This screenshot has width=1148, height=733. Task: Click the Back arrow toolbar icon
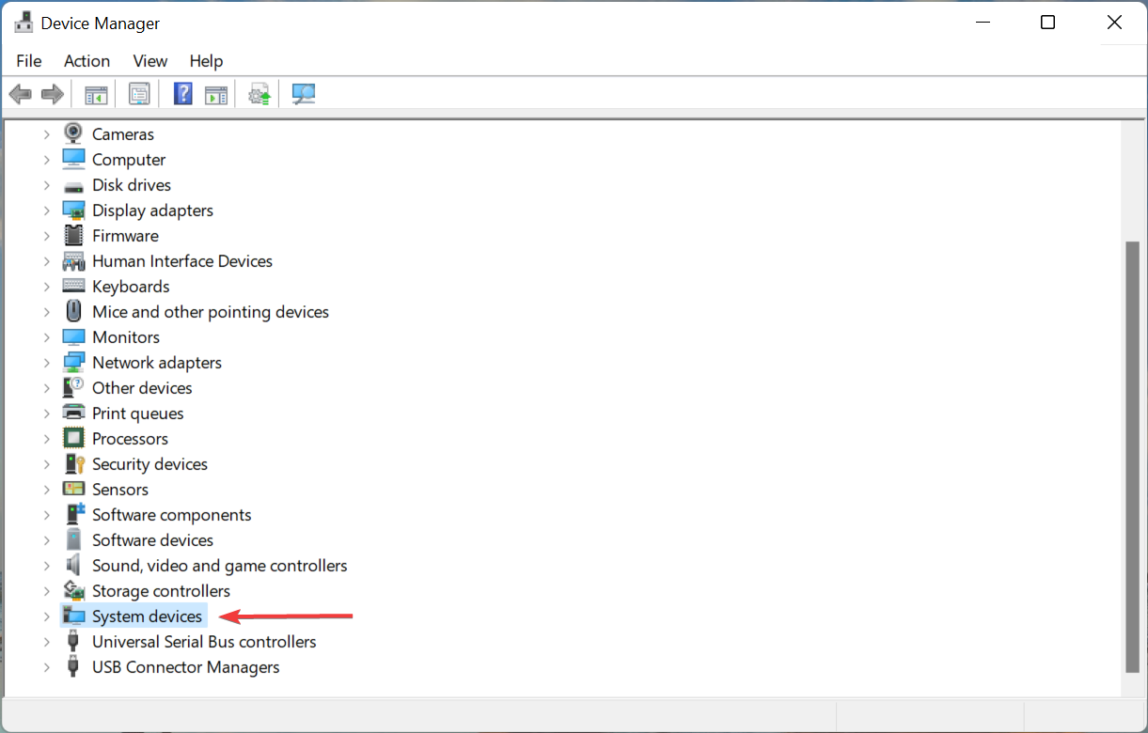click(x=21, y=94)
